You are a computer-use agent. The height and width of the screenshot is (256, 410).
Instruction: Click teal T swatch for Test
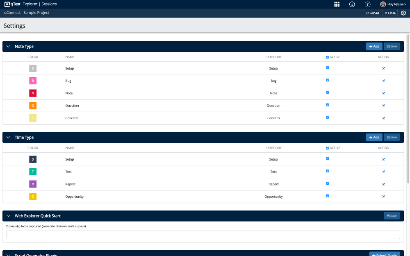click(33, 172)
